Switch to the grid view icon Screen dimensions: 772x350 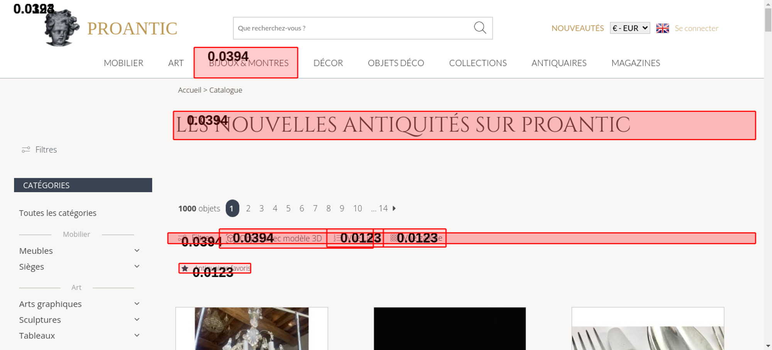tap(393, 238)
